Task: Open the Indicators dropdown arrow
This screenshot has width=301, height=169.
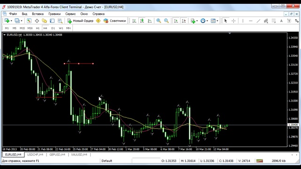Action: point(197,21)
